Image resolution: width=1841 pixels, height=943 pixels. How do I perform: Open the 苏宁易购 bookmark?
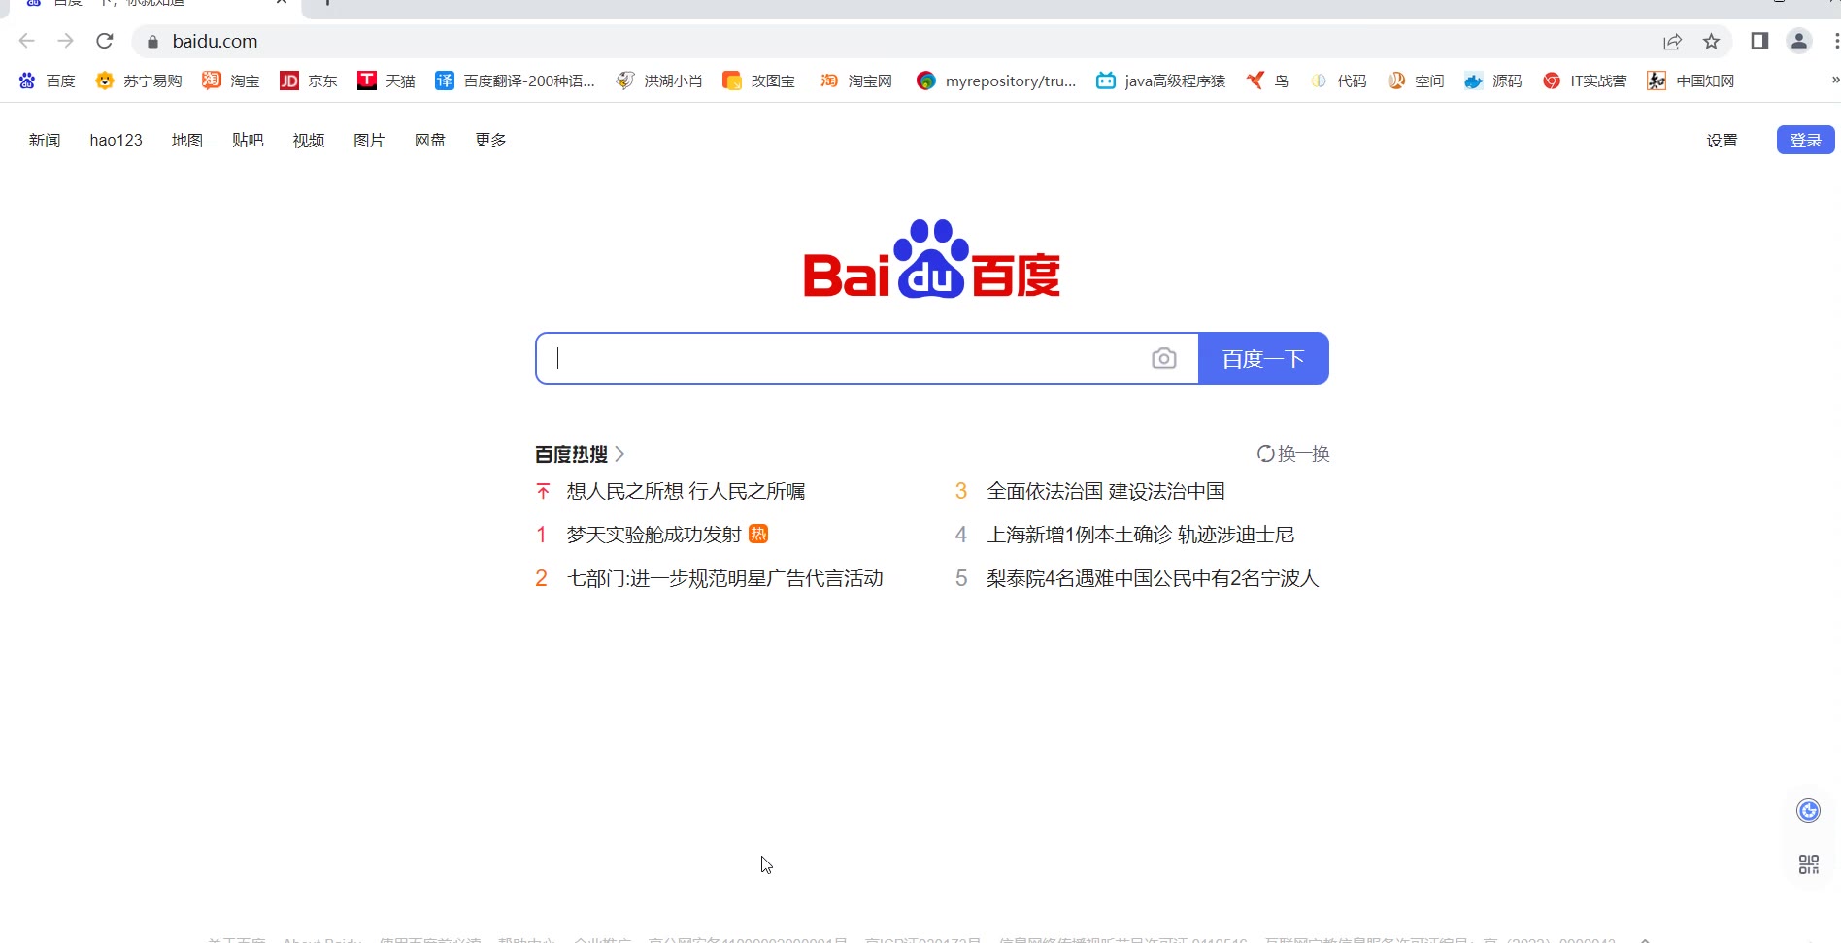(139, 81)
